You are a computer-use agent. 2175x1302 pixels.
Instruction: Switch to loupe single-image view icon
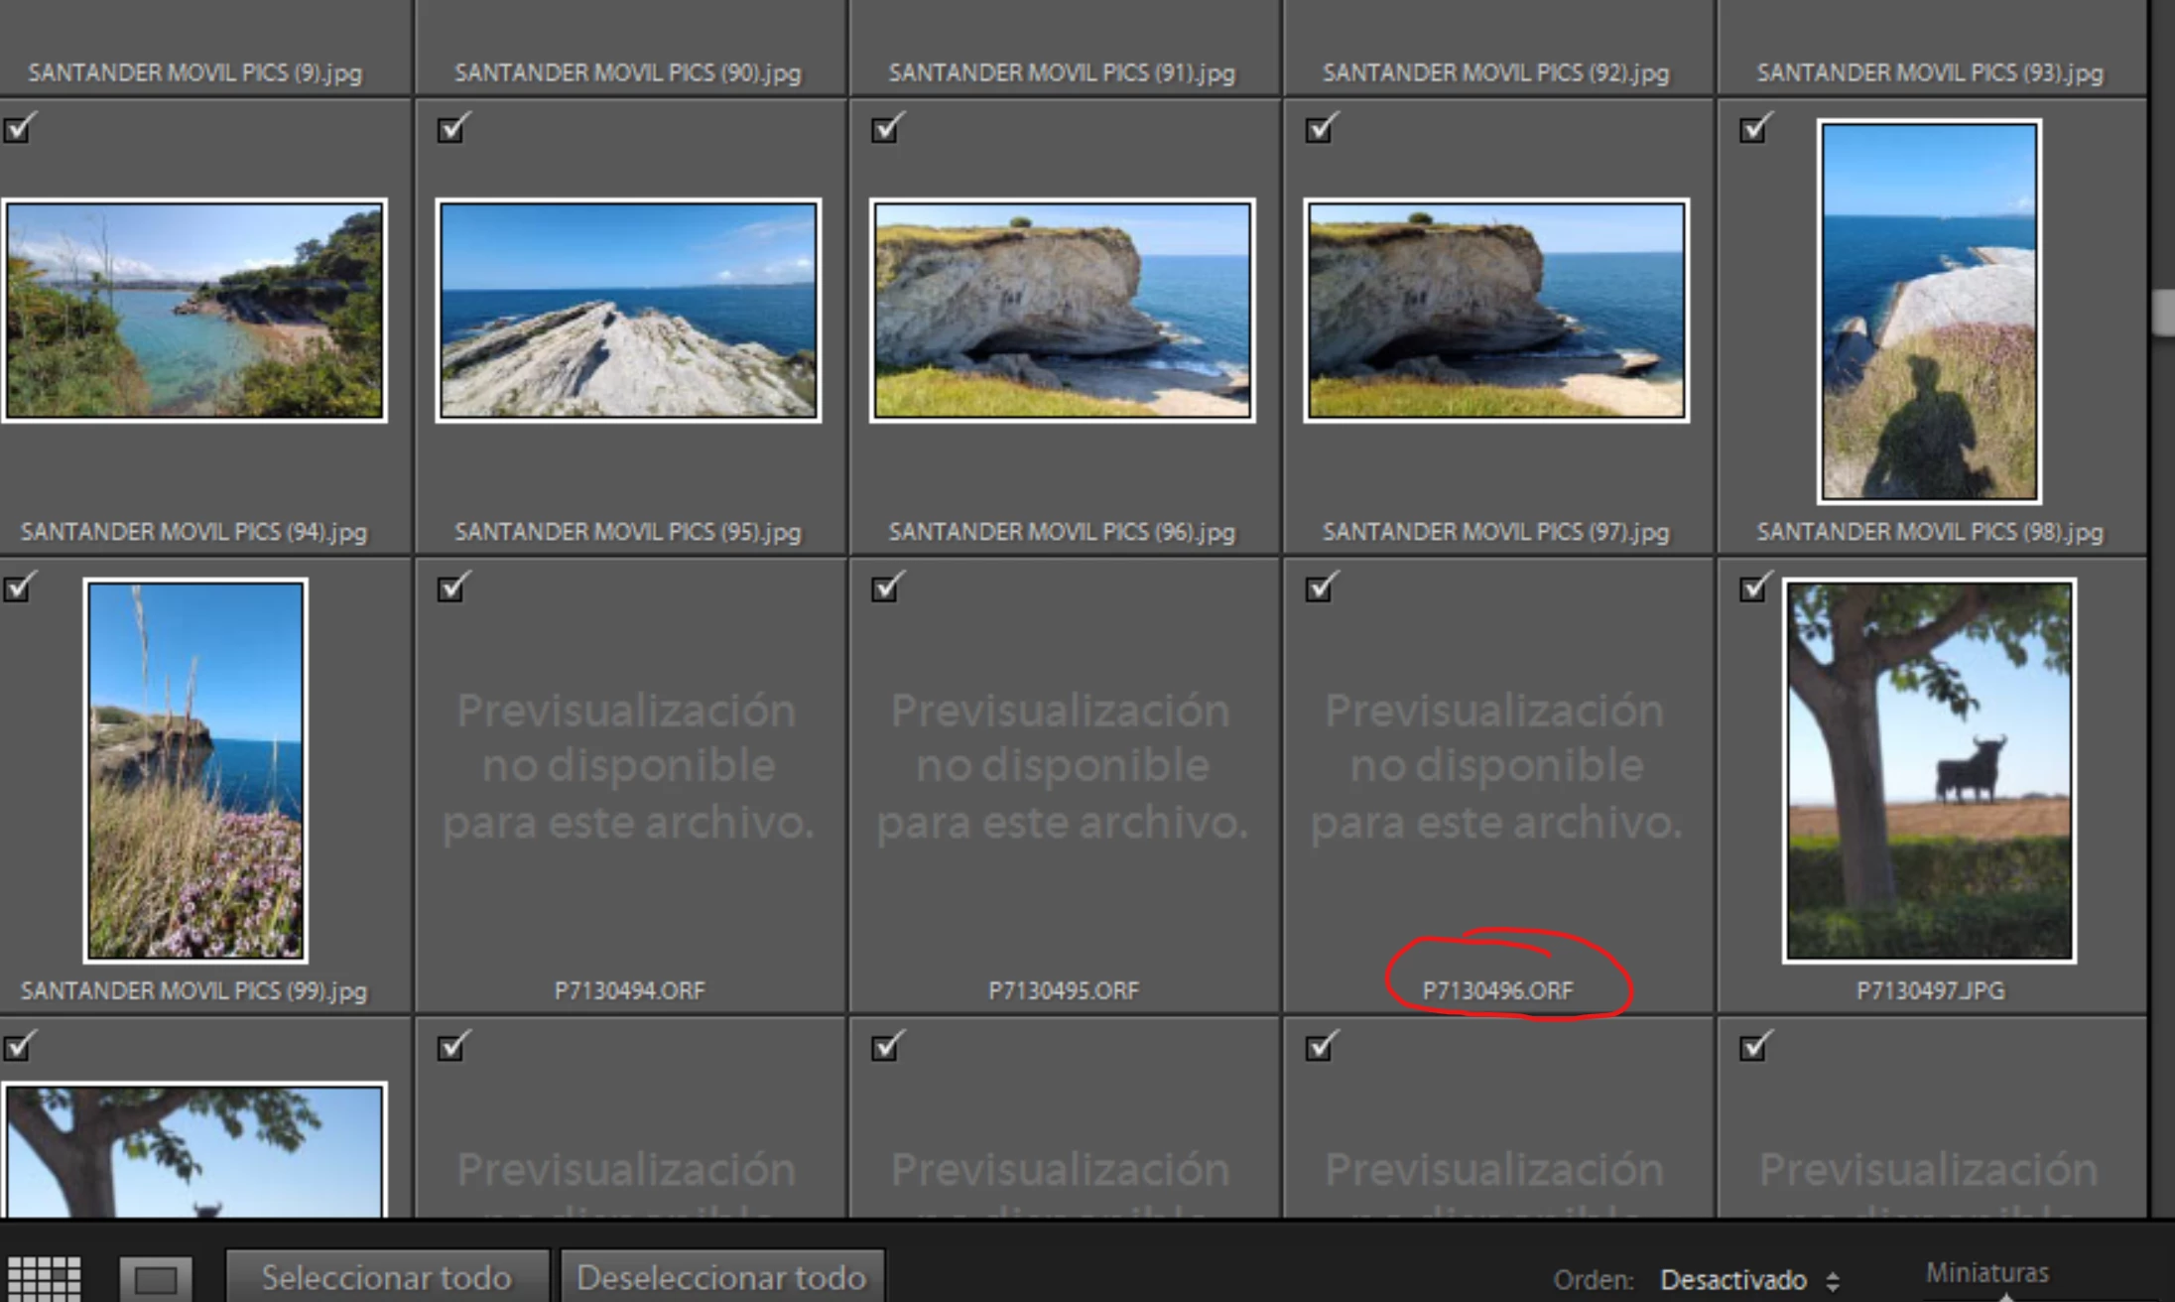156,1278
